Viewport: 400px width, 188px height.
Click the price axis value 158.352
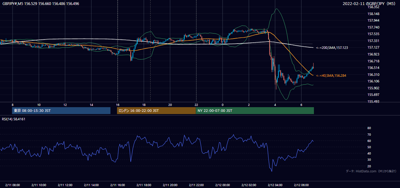pos(373,7)
